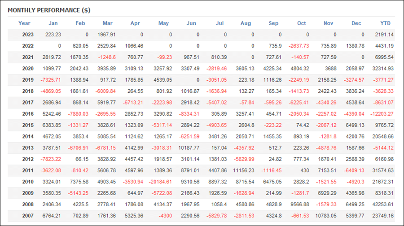Click the Dec column header
The width and height of the screenshot is (404, 226).
pos(356,23)
